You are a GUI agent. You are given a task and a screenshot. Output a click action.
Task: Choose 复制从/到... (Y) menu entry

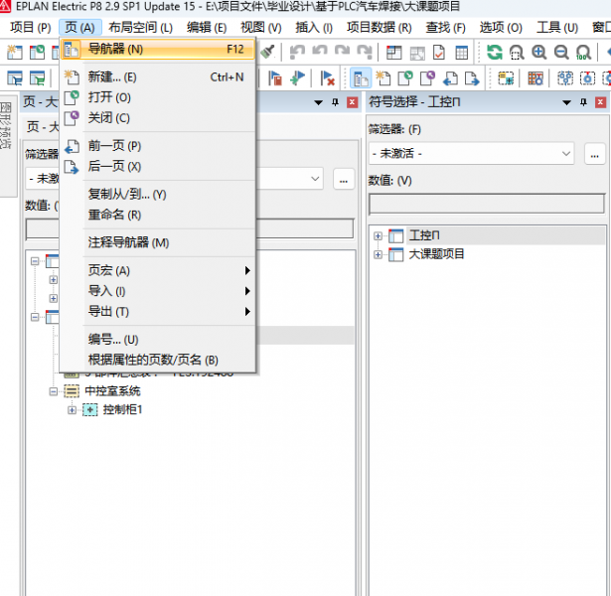(x=158, y=194)
